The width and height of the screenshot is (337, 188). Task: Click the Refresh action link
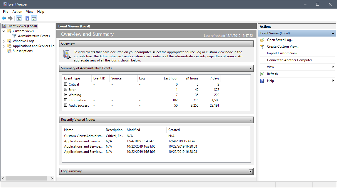pos(272,74)
